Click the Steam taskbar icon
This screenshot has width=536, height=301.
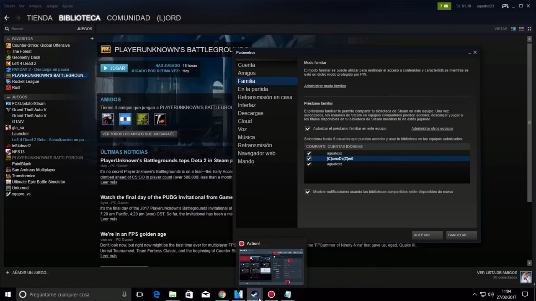(x=255, y=294)
